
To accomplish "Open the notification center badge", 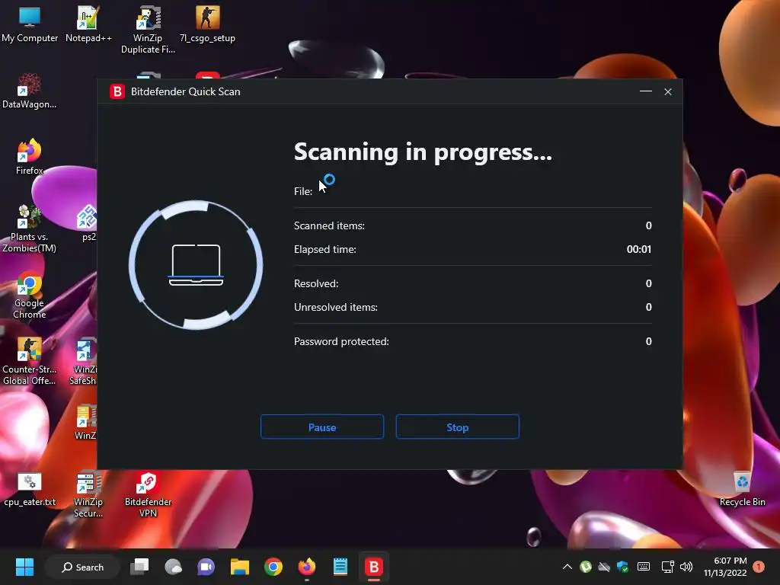I will pyautogui.click(x=759, y=567).
